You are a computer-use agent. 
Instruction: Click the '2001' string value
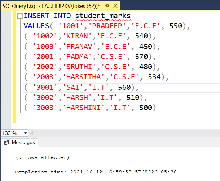click(45, 56)
